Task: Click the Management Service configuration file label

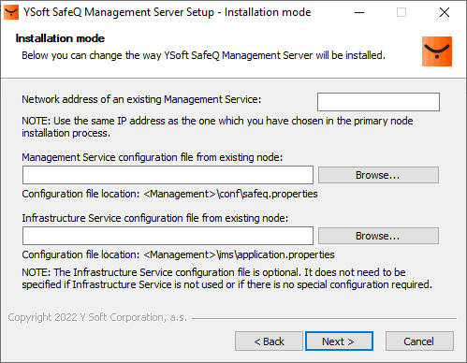Action: (153, 157)
